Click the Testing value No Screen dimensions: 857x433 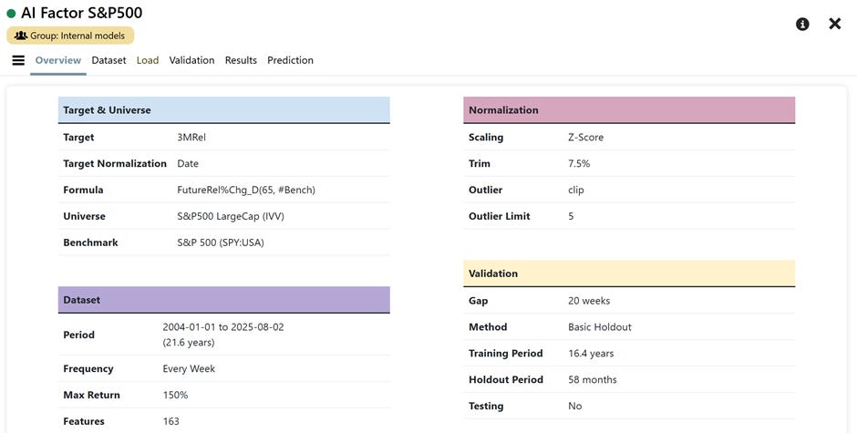pos(575,406)
